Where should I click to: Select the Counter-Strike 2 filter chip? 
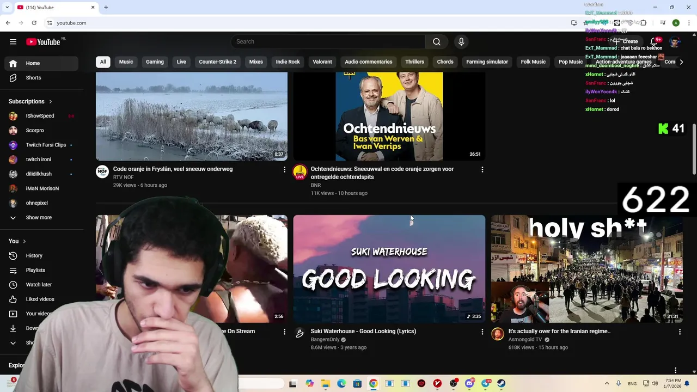point(217,62)
